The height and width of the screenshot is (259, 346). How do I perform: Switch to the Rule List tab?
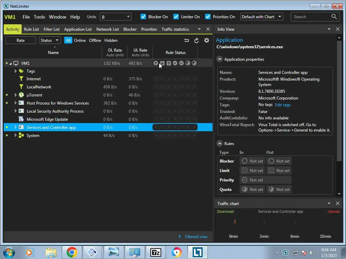(31, 29)
